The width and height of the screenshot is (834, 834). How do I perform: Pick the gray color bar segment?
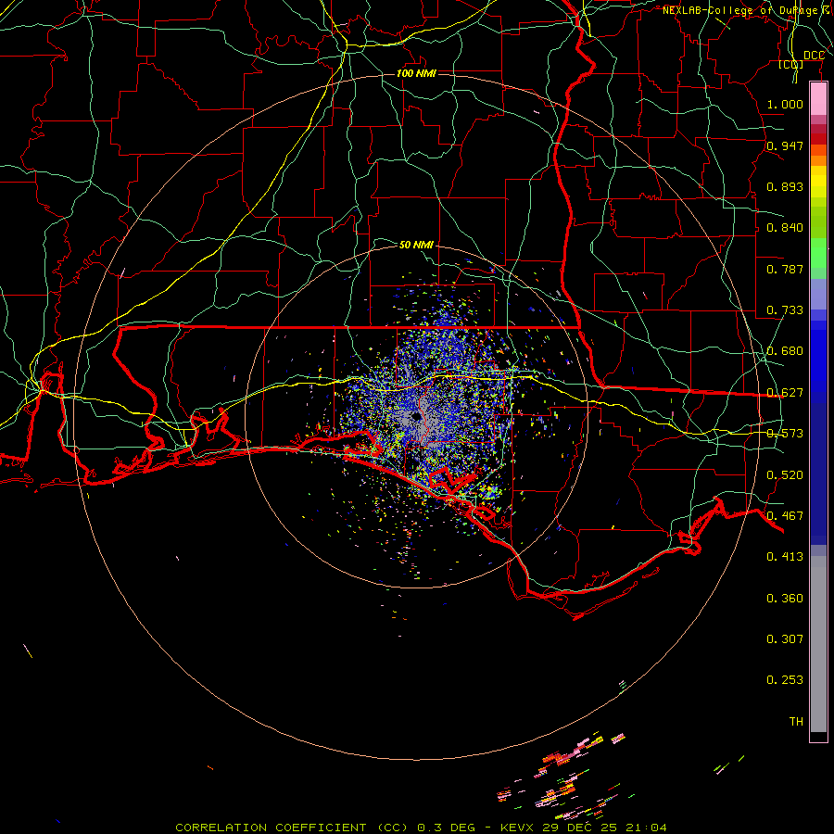pos(818,644)
